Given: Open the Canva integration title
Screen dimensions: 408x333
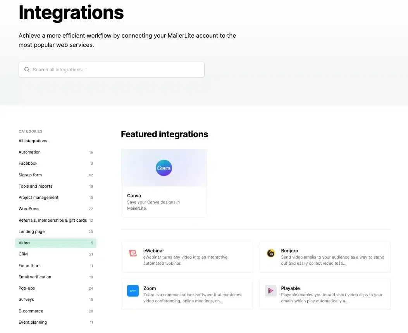Looking at the screenshot, I should point(134,195).
